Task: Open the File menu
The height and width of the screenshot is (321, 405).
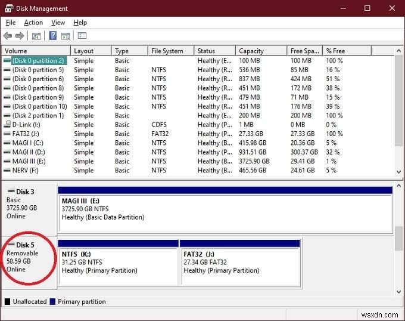Action: click(x=11, y=23)
